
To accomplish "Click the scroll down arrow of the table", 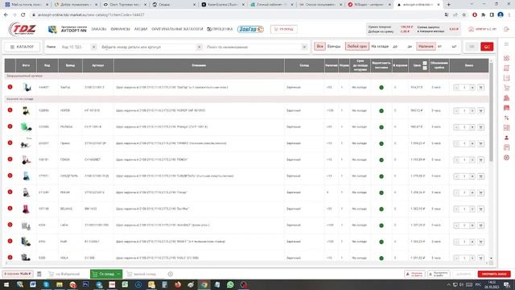I will (491, 259).
